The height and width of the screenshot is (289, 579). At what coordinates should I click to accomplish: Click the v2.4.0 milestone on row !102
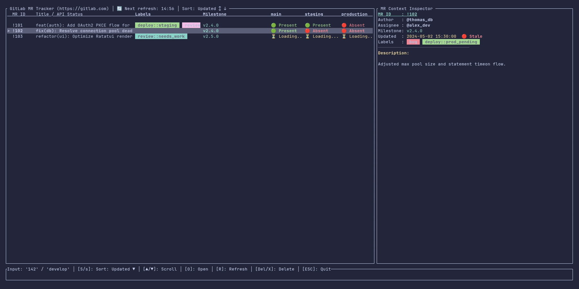pos(211,31)
